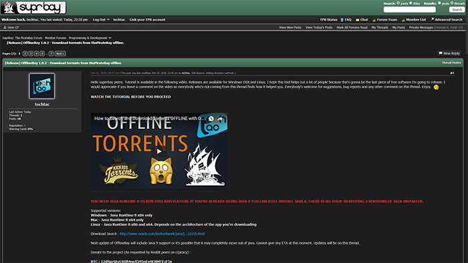
Task: Click the SuprBay logo in the header
Action: (33, 8)
